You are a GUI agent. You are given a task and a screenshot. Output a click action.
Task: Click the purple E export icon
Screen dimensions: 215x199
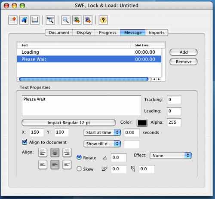pos(88,20)
